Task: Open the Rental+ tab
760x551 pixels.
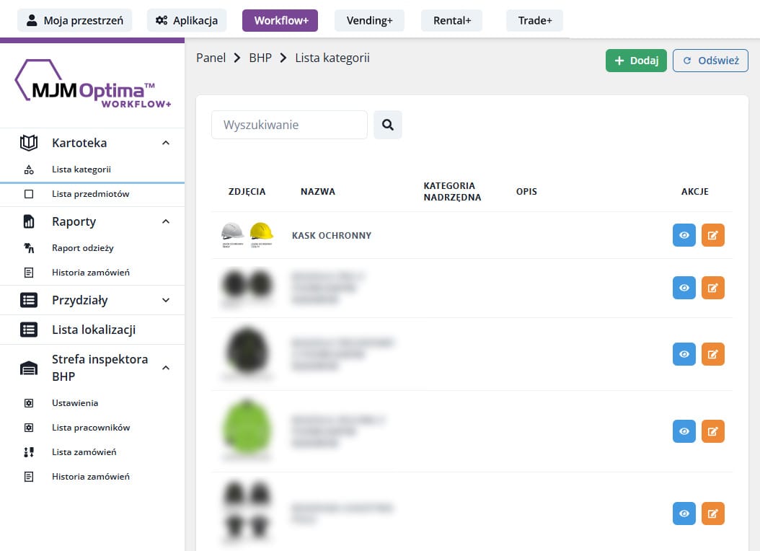Action: click(x=451, y=20)
